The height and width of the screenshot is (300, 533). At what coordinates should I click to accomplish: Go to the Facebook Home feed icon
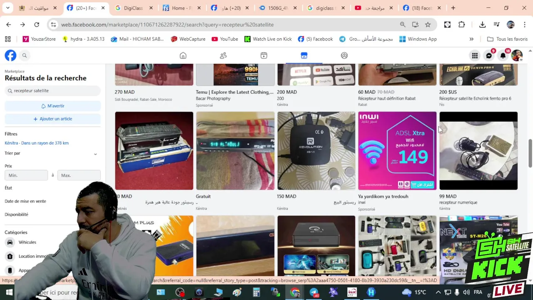coord(183,55)
